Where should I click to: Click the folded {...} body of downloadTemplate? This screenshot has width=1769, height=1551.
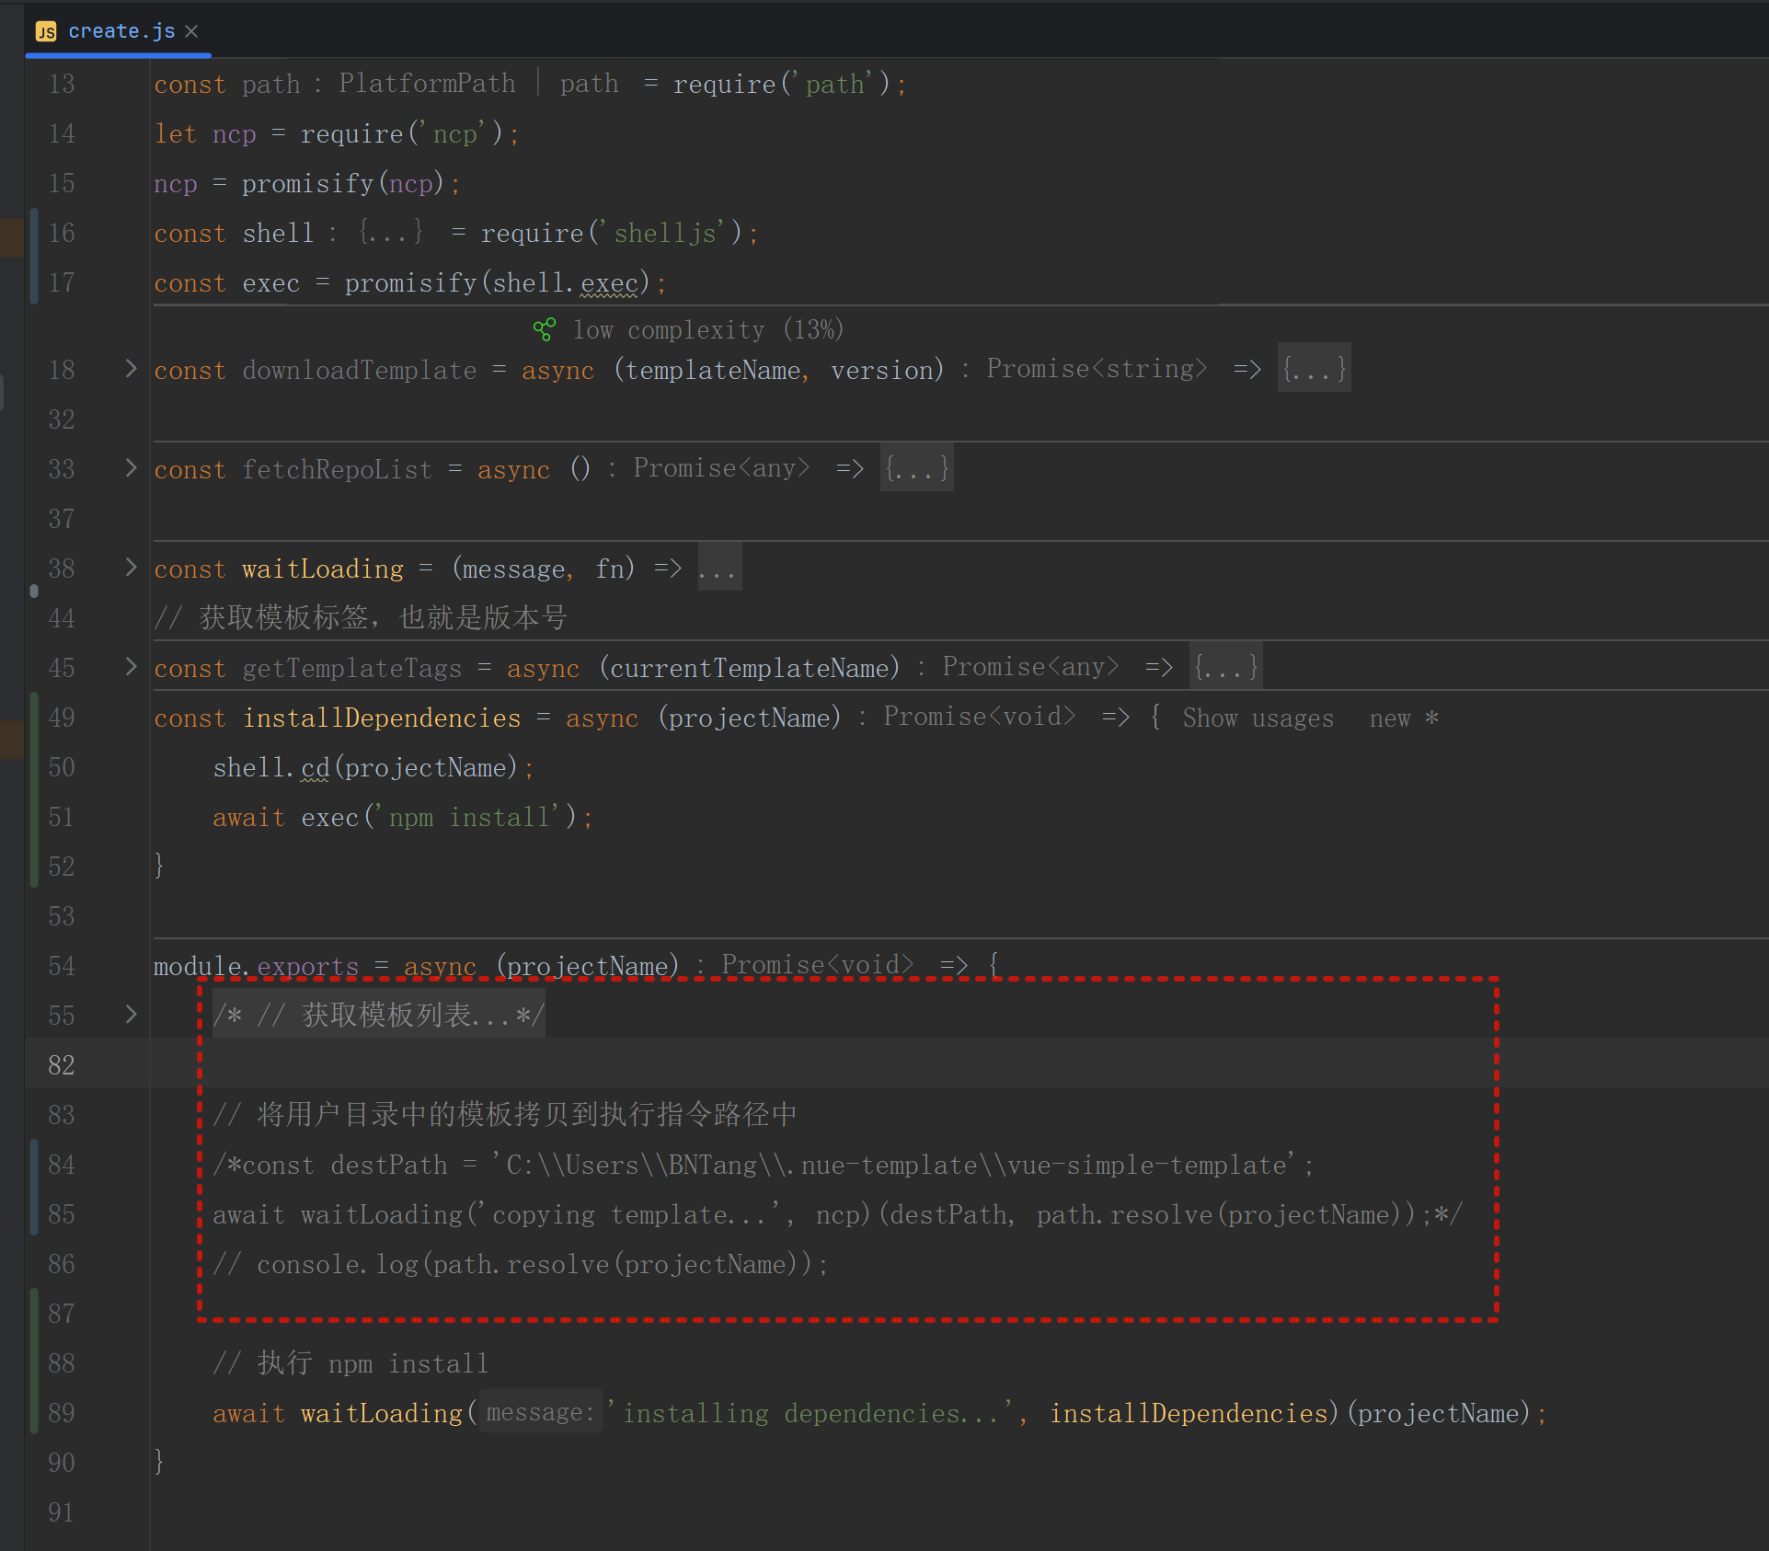[x=1314, y=369]
